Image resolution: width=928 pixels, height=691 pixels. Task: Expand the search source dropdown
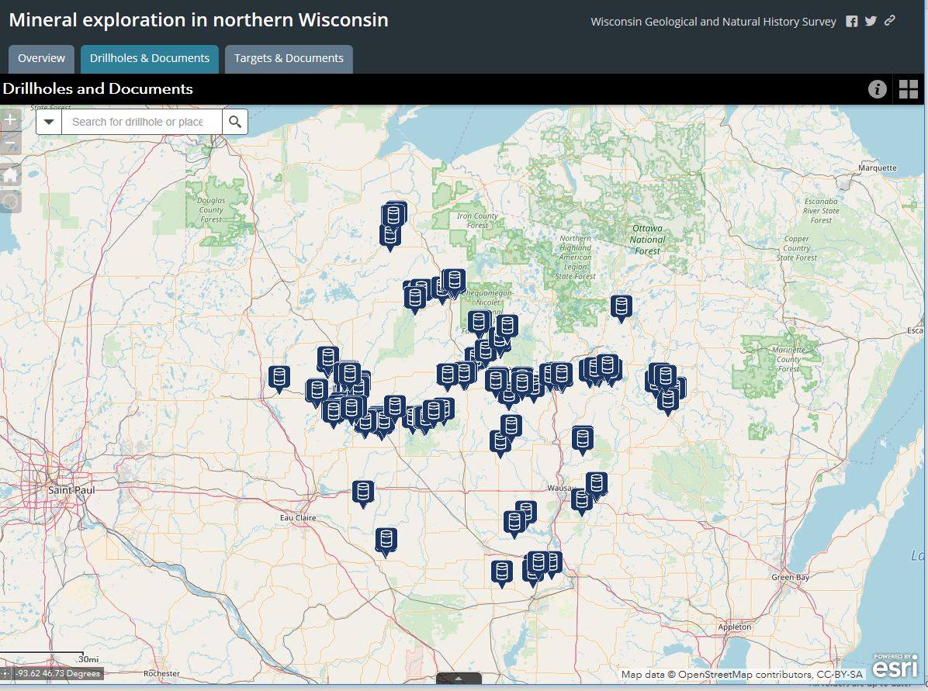point(49,122)
